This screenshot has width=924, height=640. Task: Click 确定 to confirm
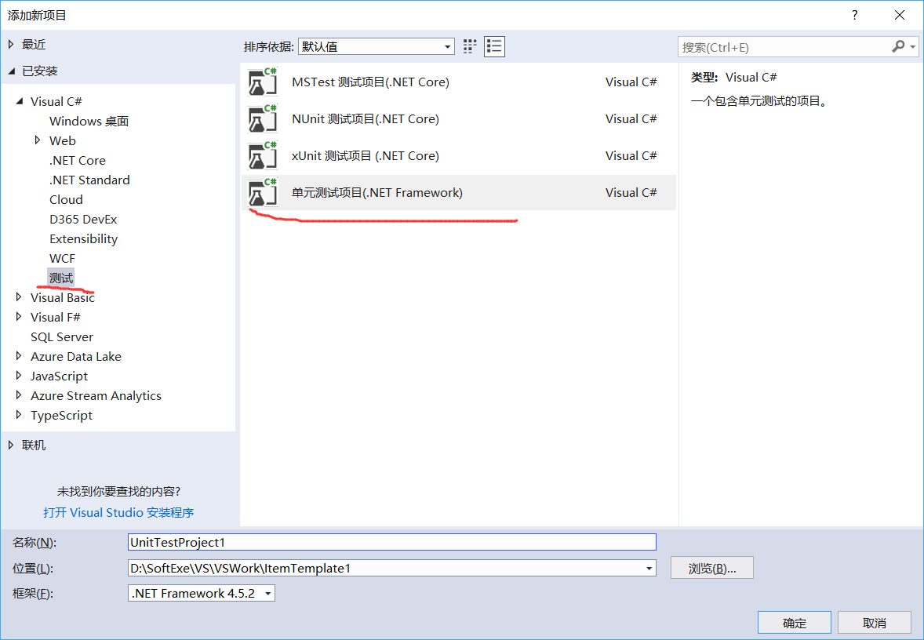tap(795, 623)
